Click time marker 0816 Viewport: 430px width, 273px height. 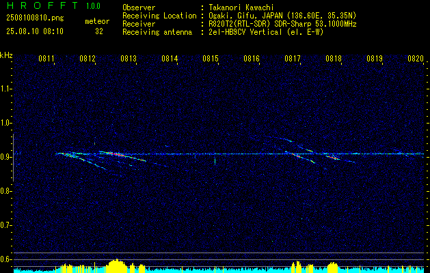(252, 58)
